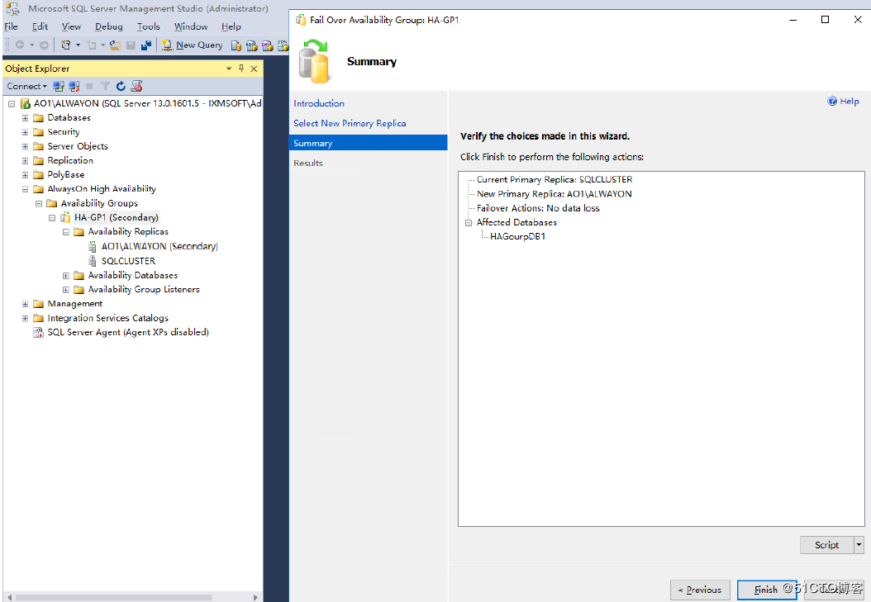Select the Summary wizard page
Viewport: 871px width, 602px height.
tap(369, 143)
